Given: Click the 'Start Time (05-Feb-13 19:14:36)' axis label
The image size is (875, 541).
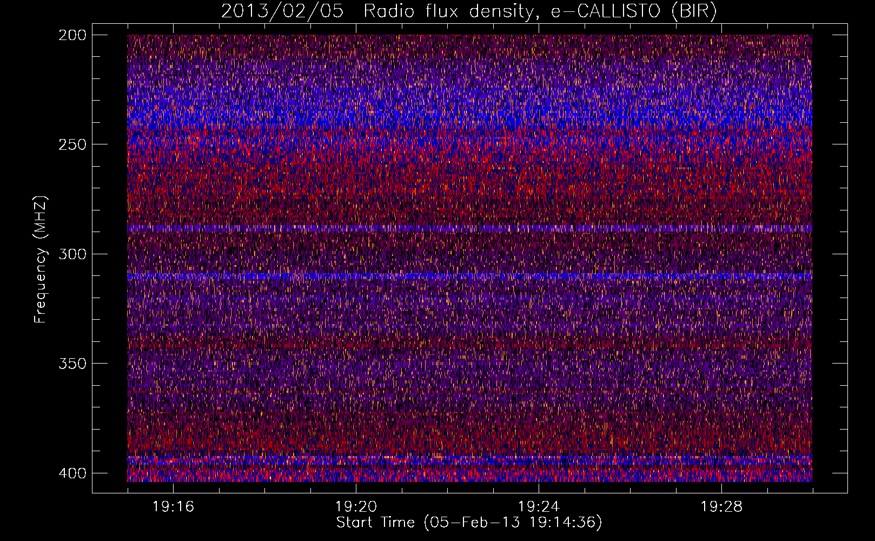Looking at the screenshot, I should (x=469, y=523).
